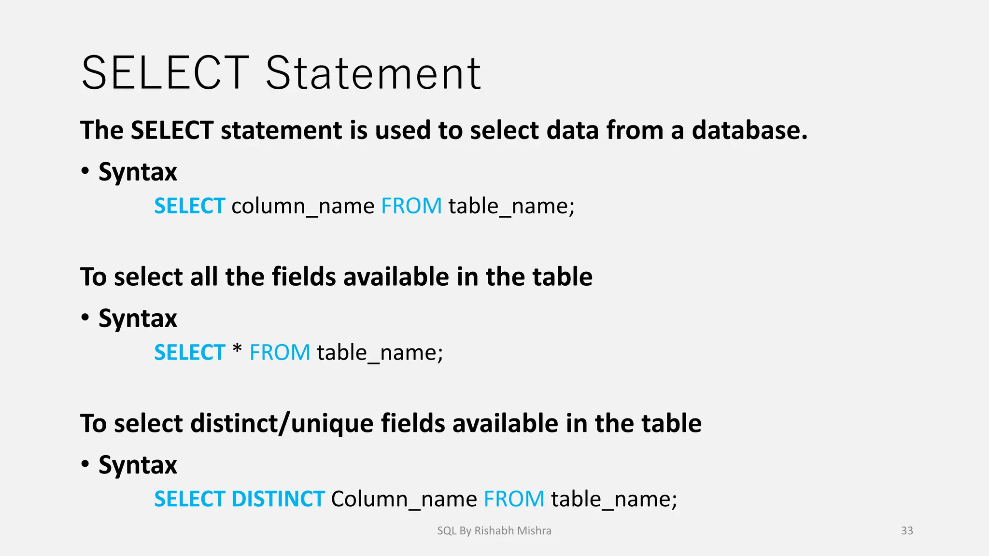Click the third Syntax bullet heading
The image size is (989, 556).
[138, 465]
